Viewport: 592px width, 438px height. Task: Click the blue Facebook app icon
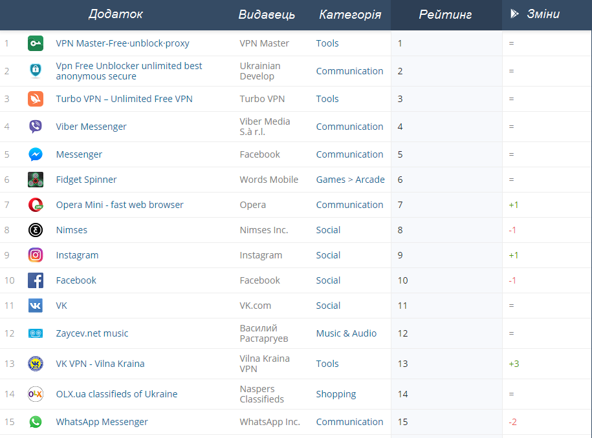(36, 280)
